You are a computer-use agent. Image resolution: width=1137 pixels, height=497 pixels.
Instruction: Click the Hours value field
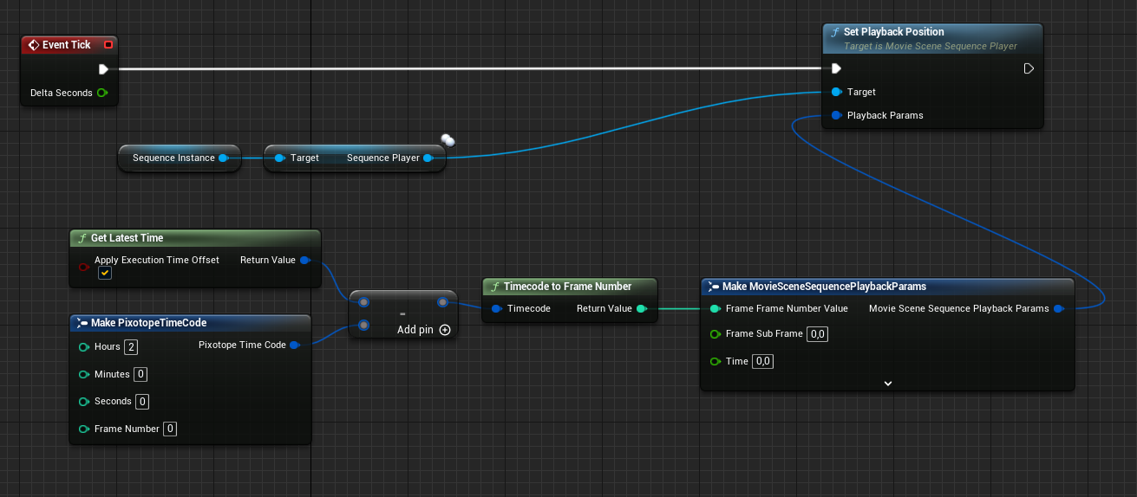(x=131, y=346)
